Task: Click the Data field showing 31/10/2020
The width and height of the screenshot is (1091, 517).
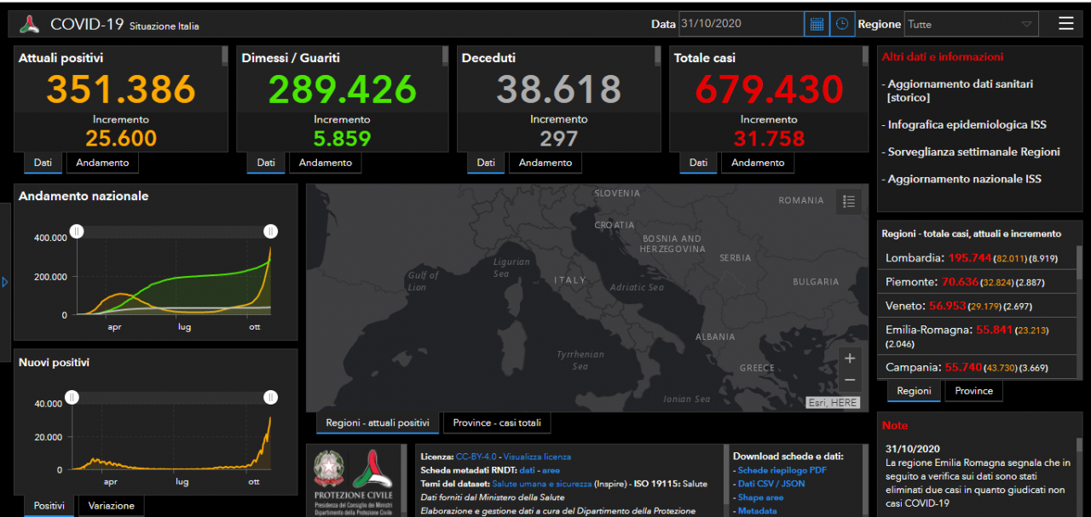Action: click(740, 24)
